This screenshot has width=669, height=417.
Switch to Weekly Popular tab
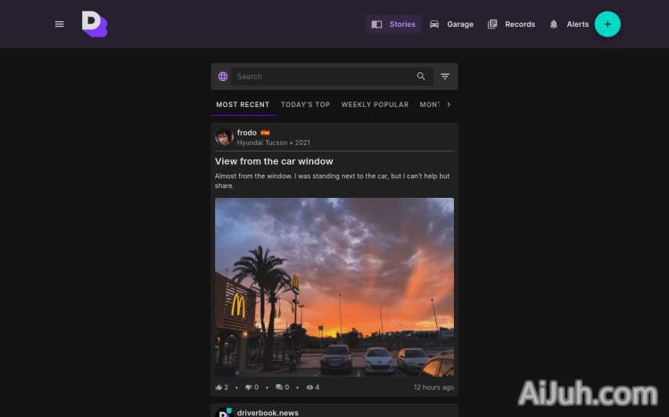coord(375,104)
